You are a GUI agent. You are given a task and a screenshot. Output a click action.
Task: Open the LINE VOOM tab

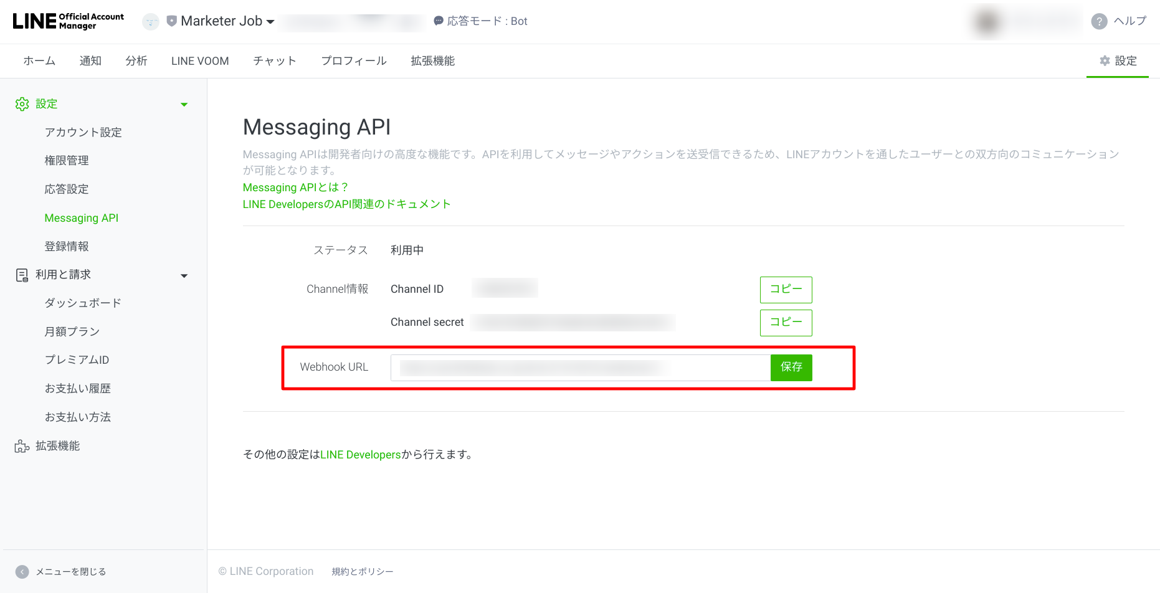200,61
